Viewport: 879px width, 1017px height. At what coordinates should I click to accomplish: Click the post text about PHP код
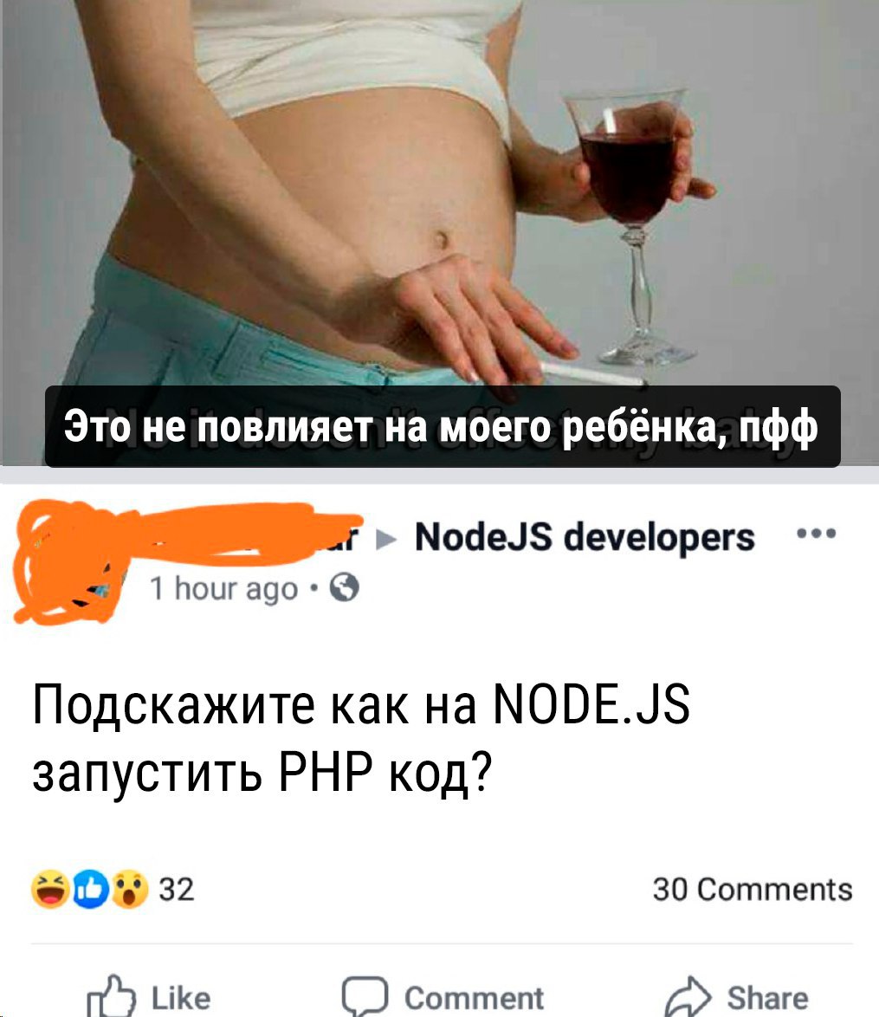(x=361, y=740)
